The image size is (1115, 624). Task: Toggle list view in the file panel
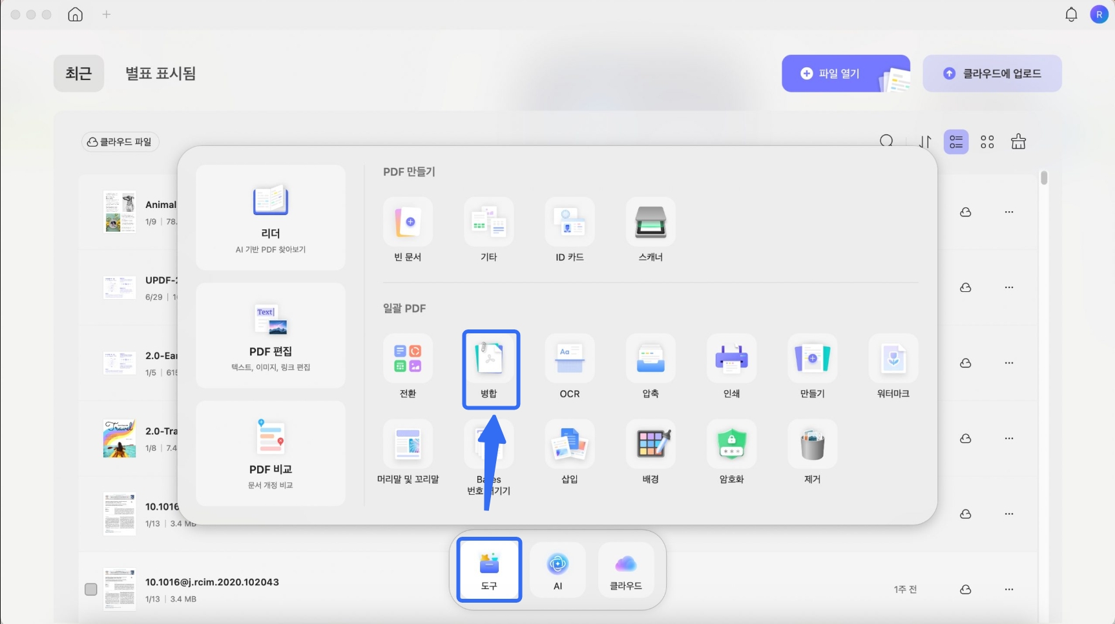956,141
